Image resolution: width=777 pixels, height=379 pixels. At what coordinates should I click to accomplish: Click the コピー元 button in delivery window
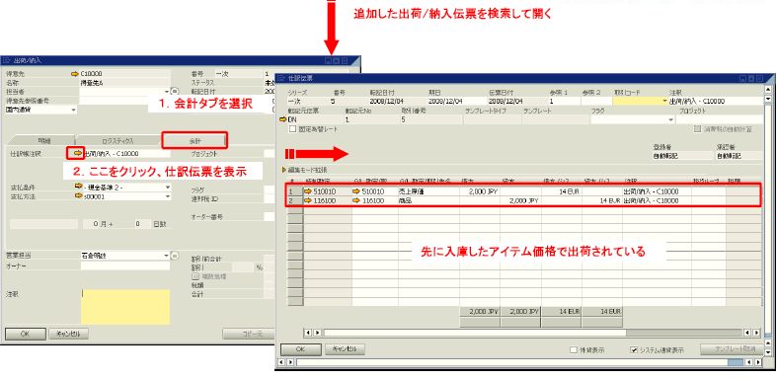(x=248, y=334)
